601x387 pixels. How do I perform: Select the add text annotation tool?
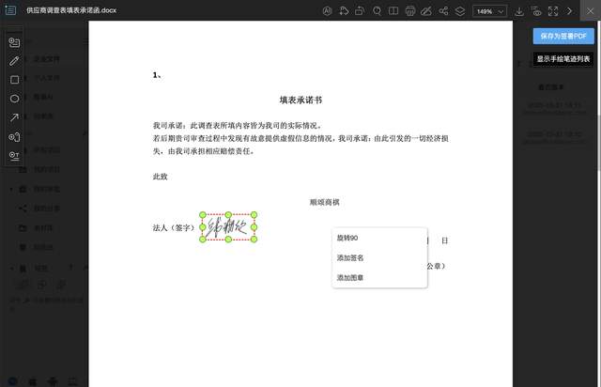pyautogui.click(x=14, y=156)
